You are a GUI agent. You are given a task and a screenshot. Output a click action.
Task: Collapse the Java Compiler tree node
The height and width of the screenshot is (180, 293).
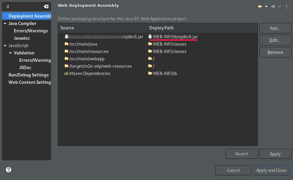click(x=5, y=24)
